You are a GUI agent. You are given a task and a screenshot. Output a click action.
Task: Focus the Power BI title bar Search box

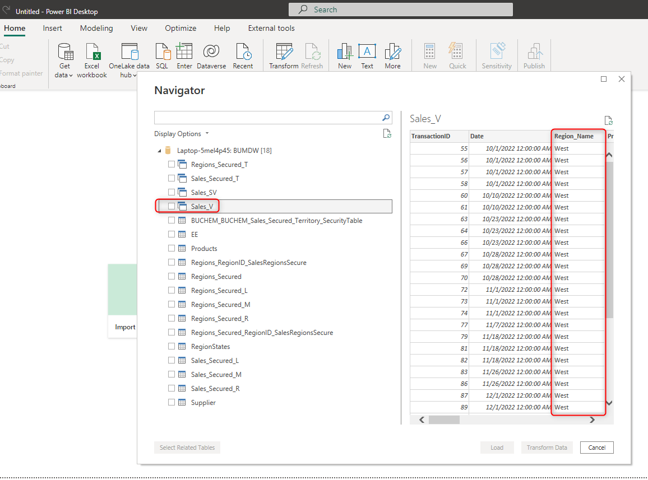[400, 10]
